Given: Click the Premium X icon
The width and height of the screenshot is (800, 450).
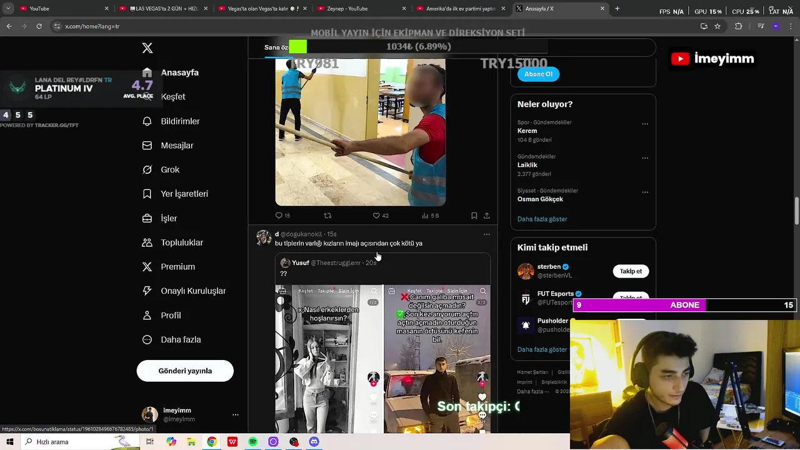Looking at the screenshot, I should (x=147, y=267).
